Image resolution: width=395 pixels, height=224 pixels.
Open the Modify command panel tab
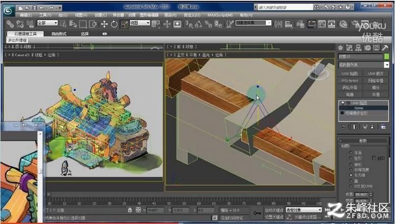pos(349,48)
